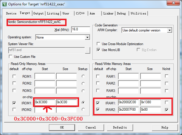This screenshot has width=182, height=135.
Task: Check the IROM2 default checkbox
Action: point(14,109)
